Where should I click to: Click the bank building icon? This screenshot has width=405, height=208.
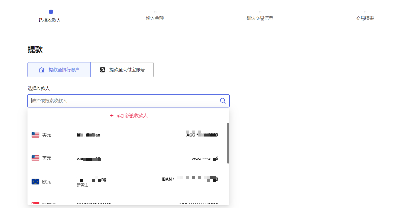coord(42,70)
